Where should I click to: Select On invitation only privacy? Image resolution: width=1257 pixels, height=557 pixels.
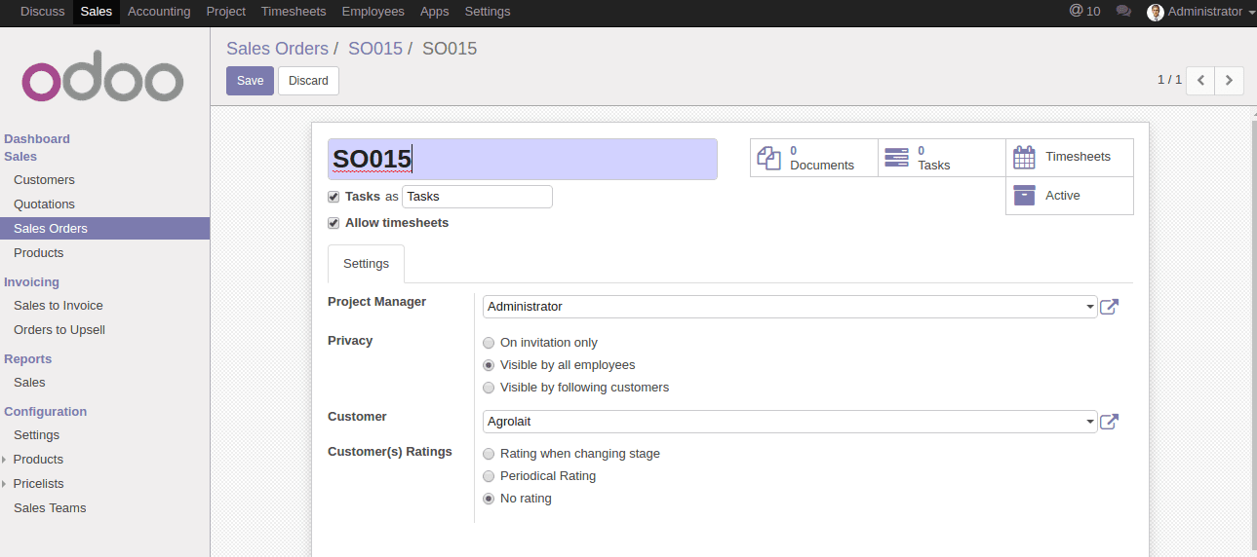coord(489,343)
